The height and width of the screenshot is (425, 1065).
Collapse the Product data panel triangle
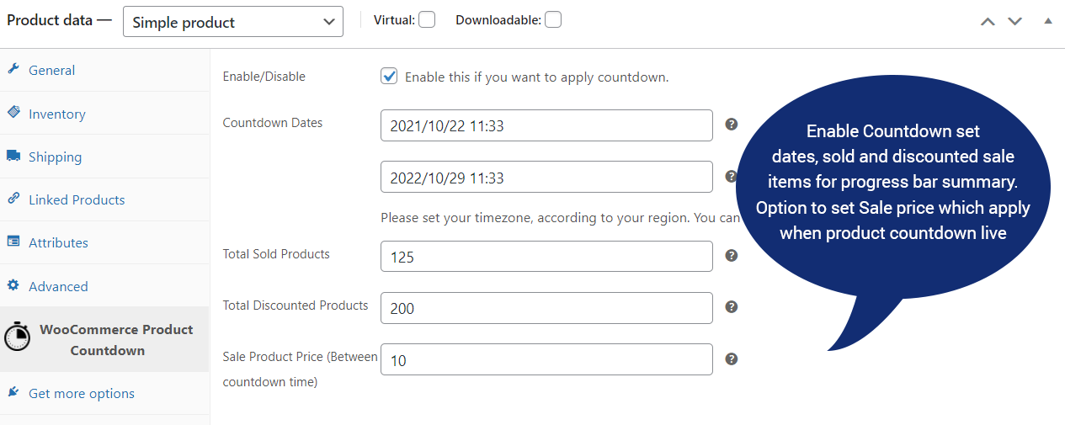pyautogui.click(x=1048, y=21)
